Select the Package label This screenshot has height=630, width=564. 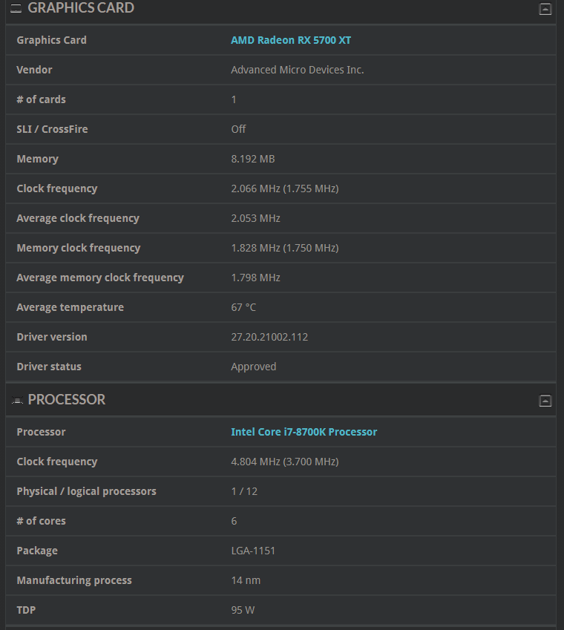click(37, 551)
